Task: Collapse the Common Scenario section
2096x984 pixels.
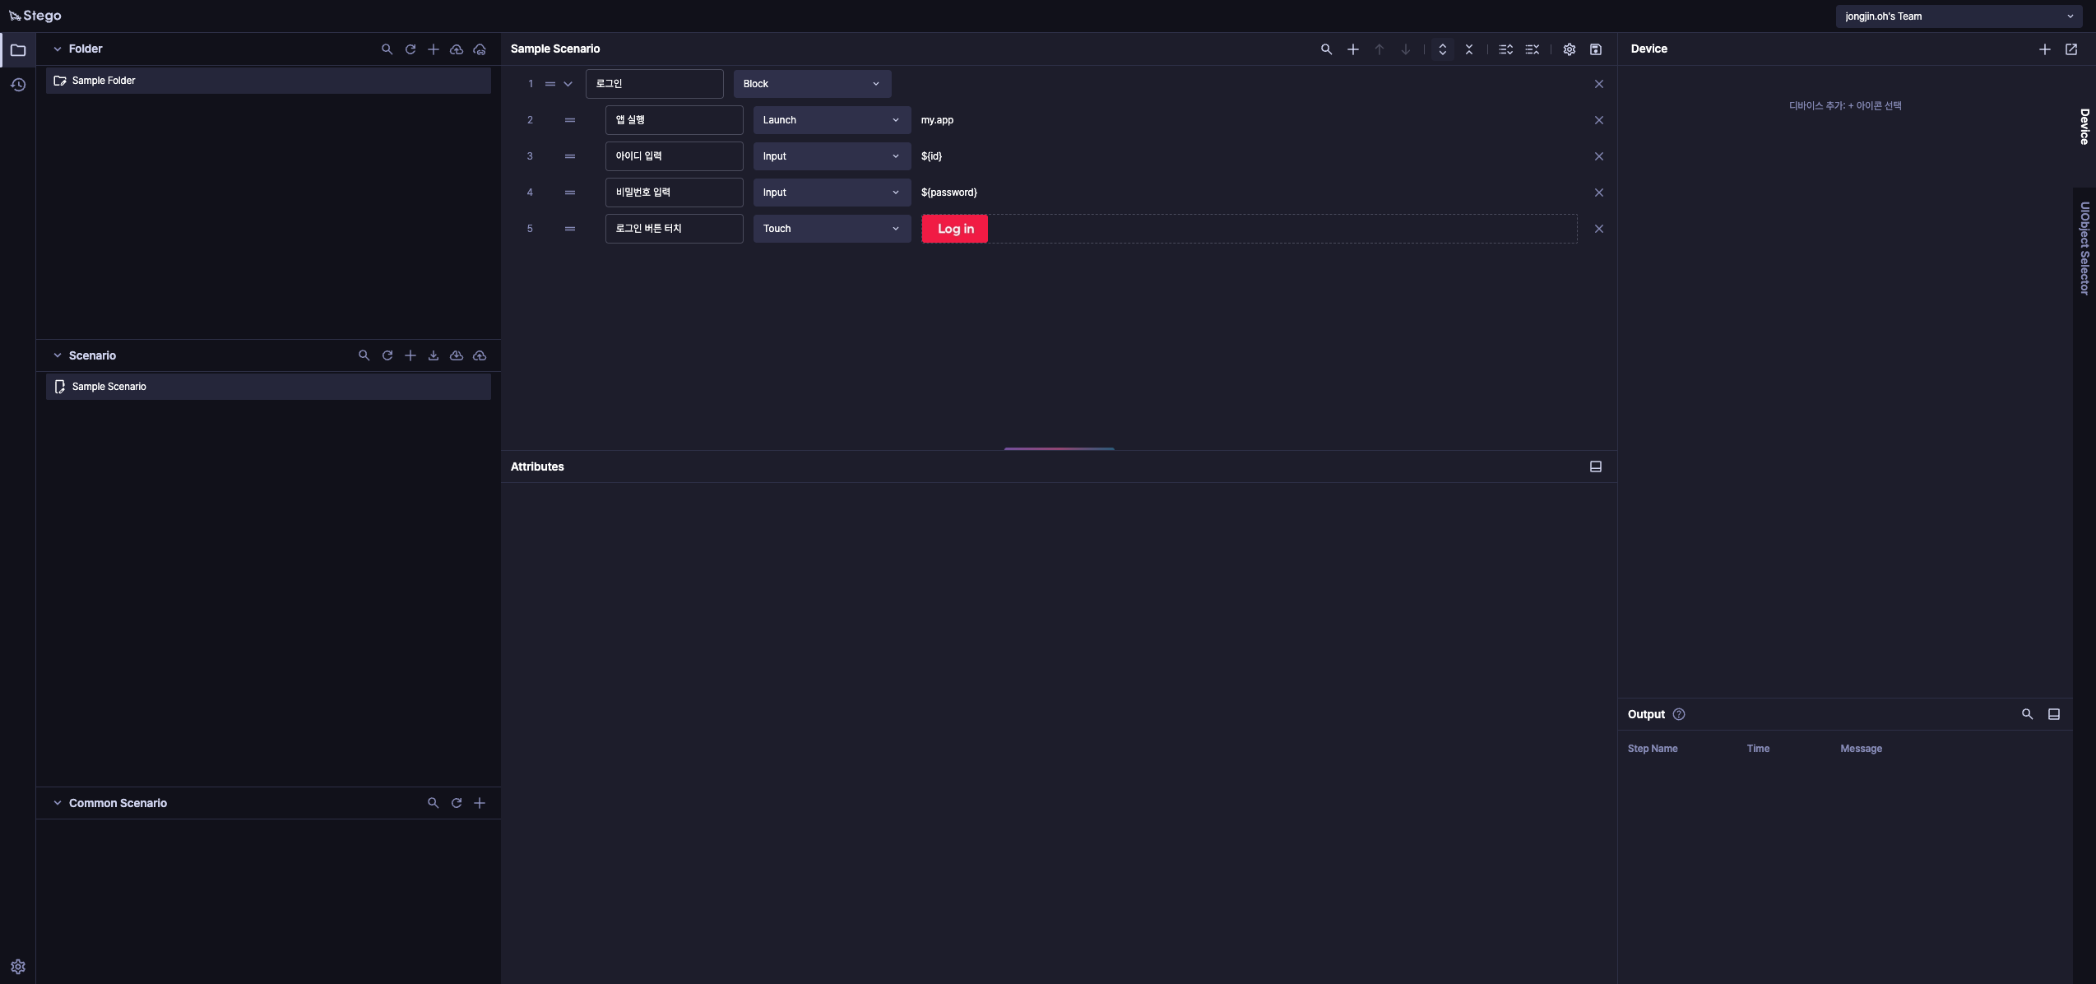Action: point(58,803)
